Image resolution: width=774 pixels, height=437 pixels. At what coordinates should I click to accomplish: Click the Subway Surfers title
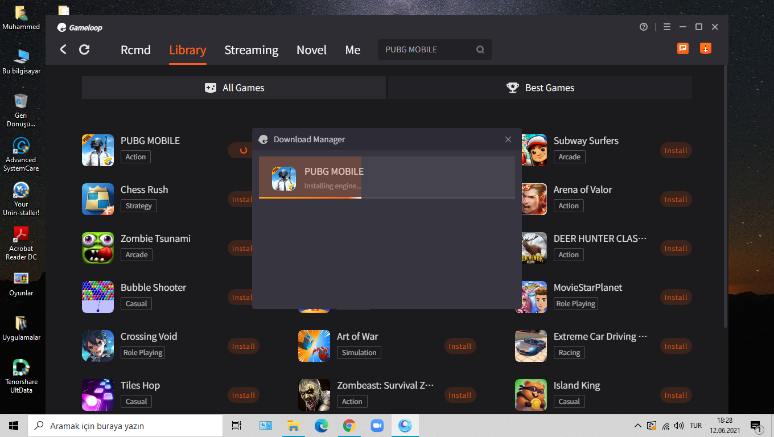[586, 141]
